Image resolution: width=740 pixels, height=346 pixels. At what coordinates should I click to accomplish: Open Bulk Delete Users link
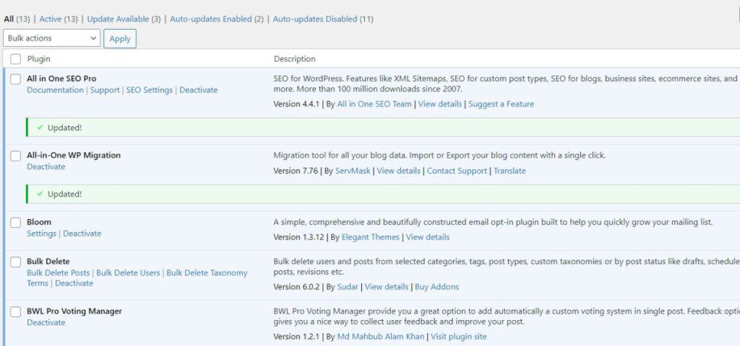click(x=128, y=272)
